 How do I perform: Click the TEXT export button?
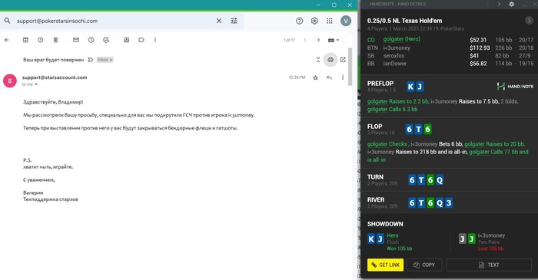pyautogui.click(x=489, y=265)
